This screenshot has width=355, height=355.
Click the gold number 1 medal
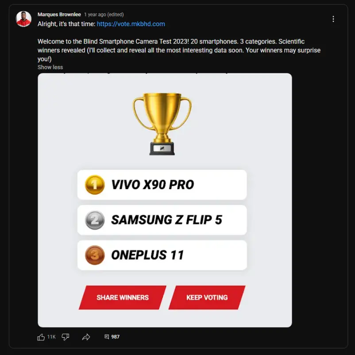click(x=95, y=185)
